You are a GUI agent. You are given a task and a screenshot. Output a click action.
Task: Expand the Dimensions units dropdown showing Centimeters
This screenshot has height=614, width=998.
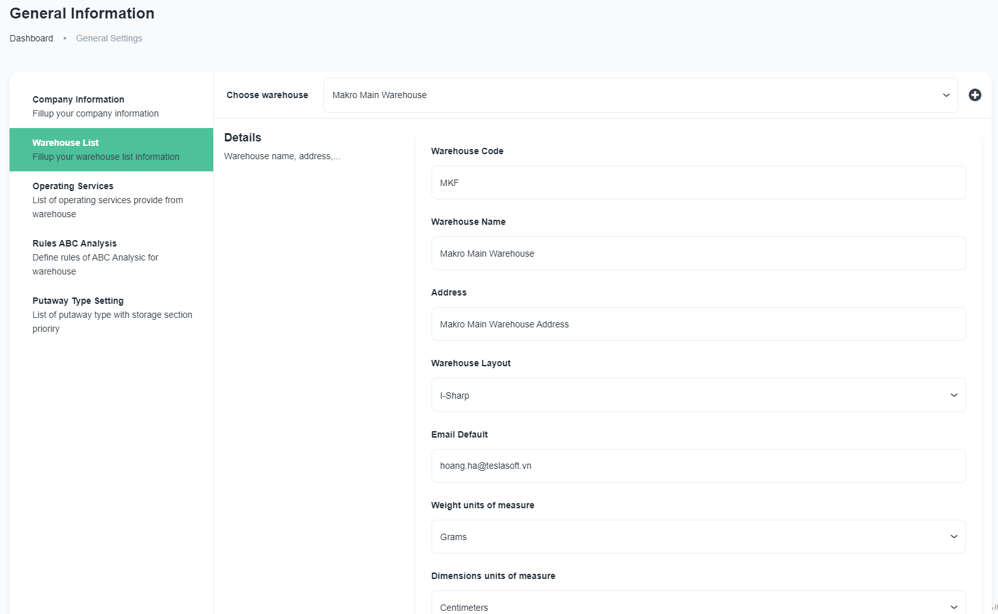pyautogui.click(x=698, y=606)
